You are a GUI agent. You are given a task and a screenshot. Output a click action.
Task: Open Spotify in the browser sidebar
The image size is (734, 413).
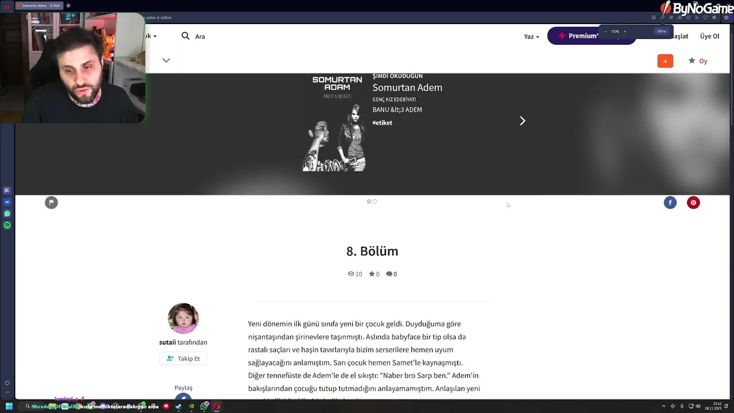point(7,225)
